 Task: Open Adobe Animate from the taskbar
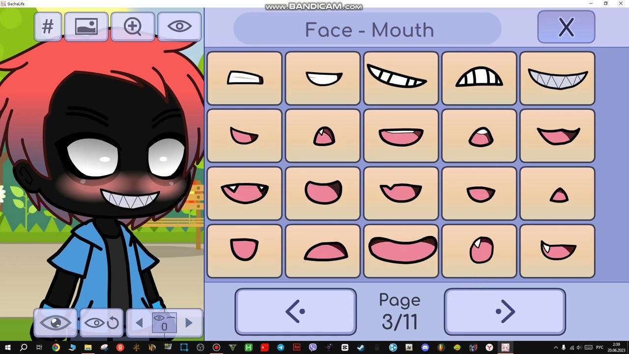click(296, 348)
